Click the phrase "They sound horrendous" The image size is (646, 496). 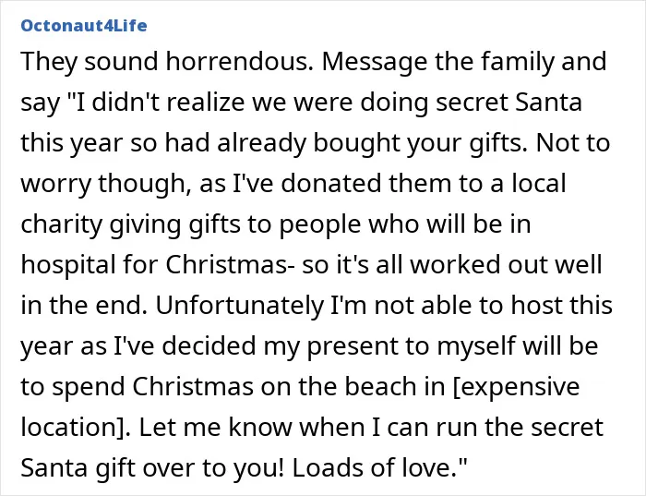pos(164,61)
